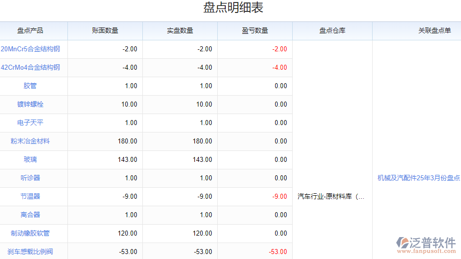Select the 盘点仓库 column header

pos(333,30)
